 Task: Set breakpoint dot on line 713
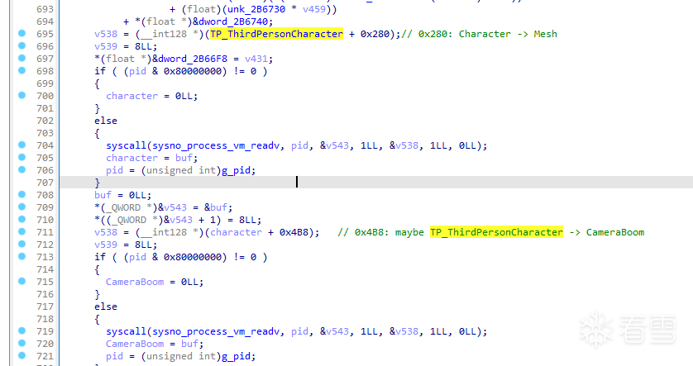[22, 256]
